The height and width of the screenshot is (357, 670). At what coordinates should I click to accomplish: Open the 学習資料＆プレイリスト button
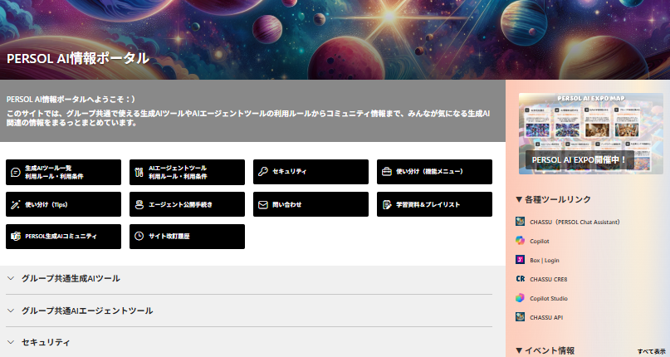pyautogui.click(x=434, y=204)
